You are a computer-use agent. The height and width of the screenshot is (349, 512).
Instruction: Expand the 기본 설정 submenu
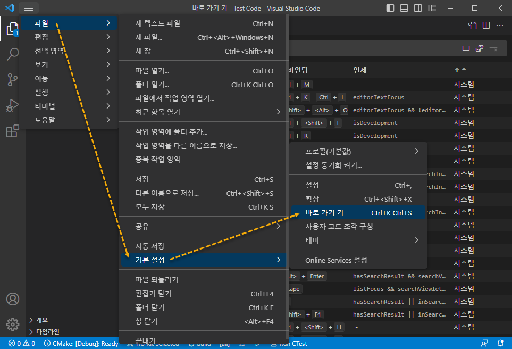click(x=204, y=260)
